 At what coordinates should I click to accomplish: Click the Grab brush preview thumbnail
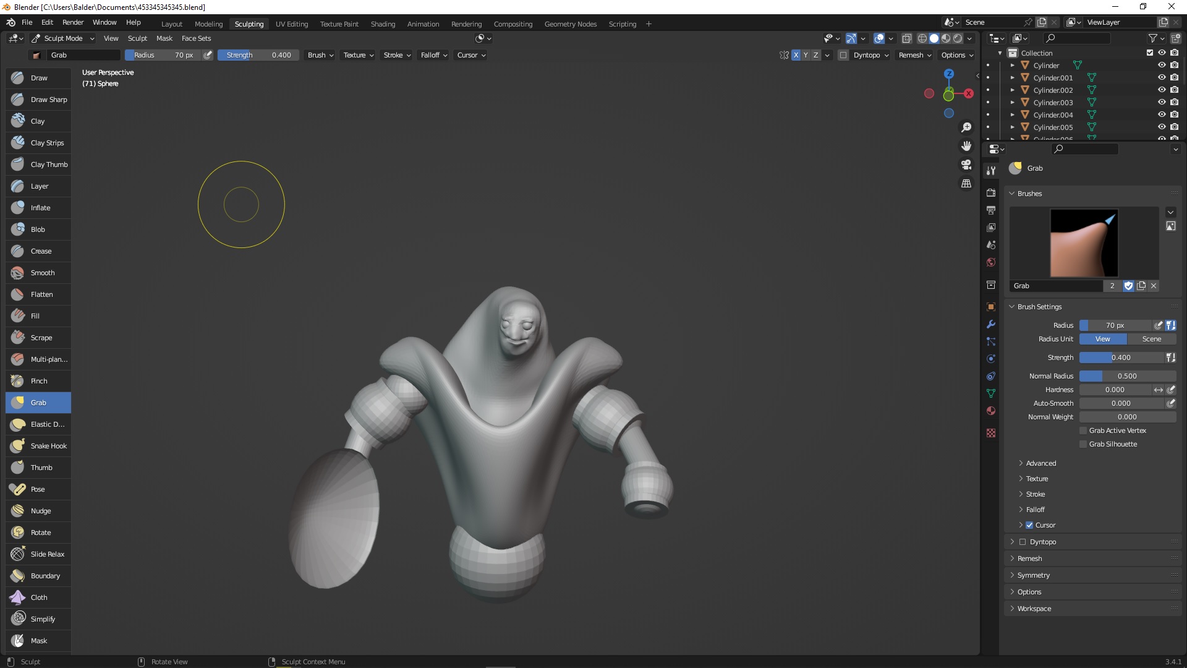click(1084, 242)
